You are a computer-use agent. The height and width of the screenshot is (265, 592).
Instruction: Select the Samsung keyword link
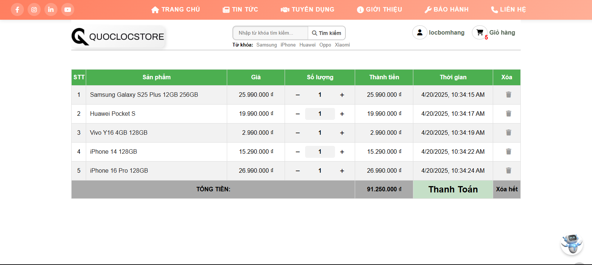click(x=266, y=45)
